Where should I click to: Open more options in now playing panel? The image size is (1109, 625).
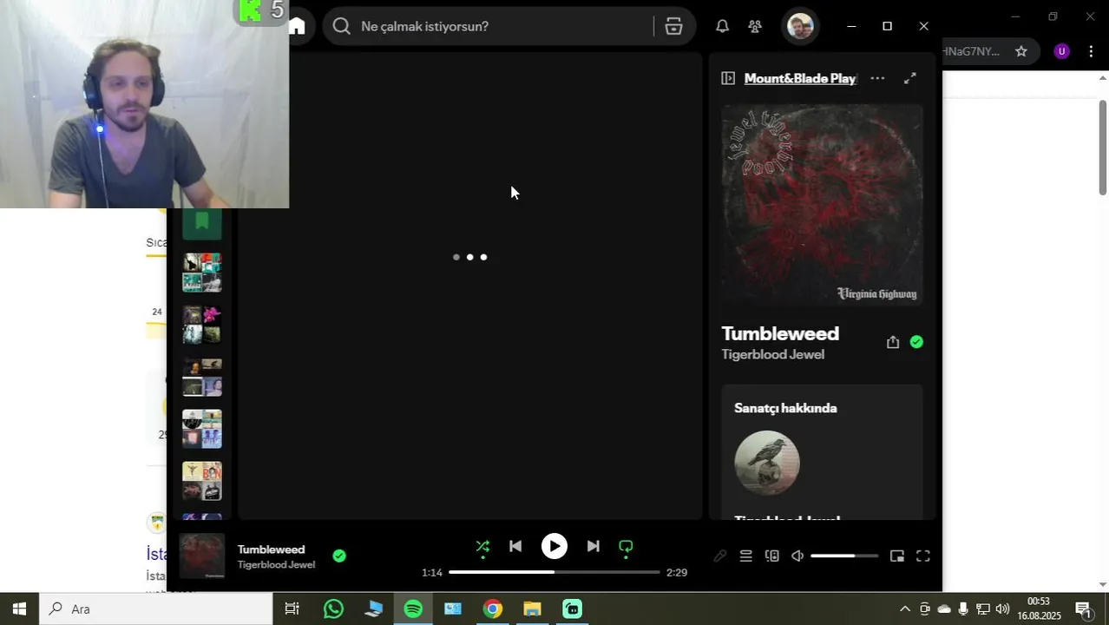(877, 78)
